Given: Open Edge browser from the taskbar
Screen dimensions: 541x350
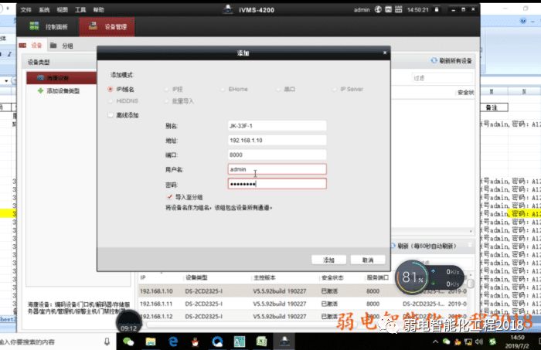Looking at the screenshot, I should pyautogui.click(x=173, y=342).
